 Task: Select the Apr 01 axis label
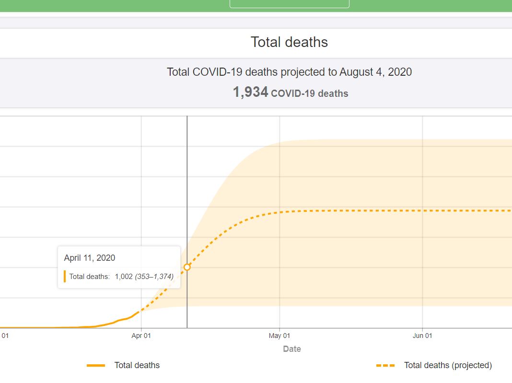(x=141, y=336)
